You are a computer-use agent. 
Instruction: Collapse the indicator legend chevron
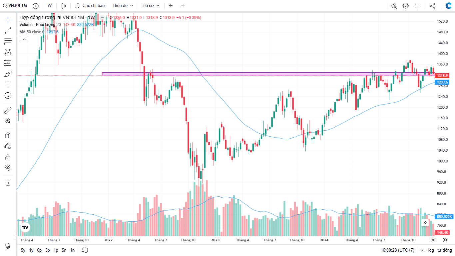click(x=24, y=39)
